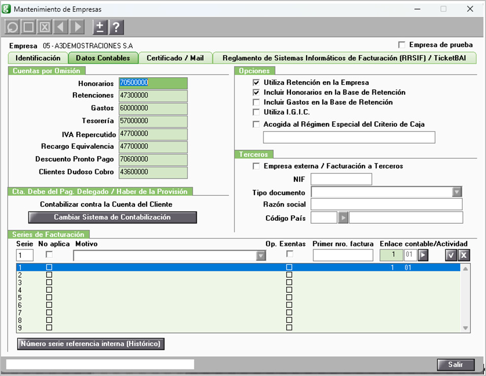Open help with the question mark icon
Image resolution: width=486 pixels, height=376 pixels.
tap(116, 27)
